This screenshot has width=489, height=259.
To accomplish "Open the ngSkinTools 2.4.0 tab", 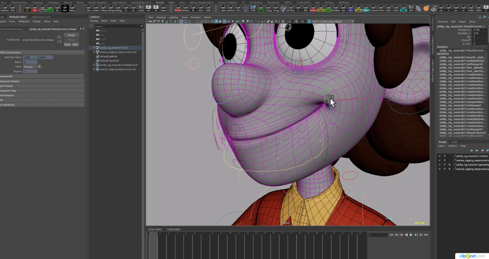I will tap(41, 17).
